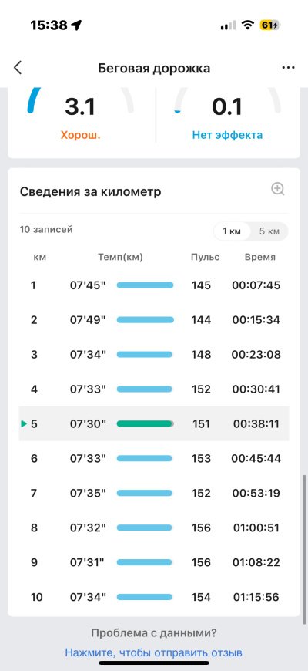This screenshot has height=671, width=308.
Task: Tap the cellular signal bars icon
Action: pyautogui.click(x=228, y=25)
